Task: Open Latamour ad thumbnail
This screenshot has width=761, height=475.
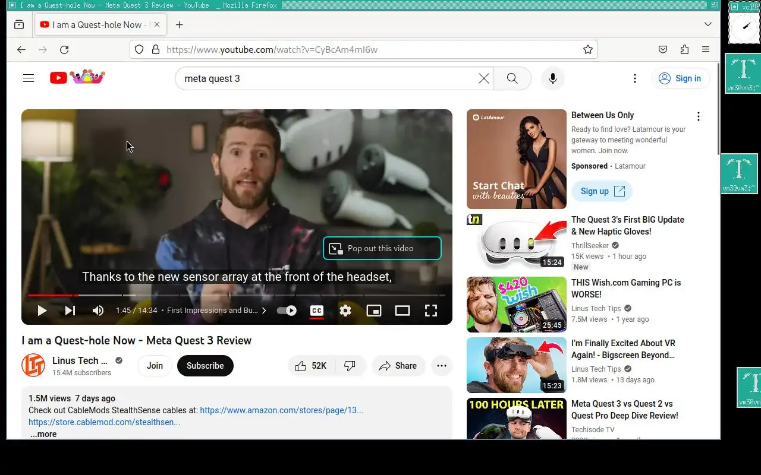Action: click(517, 159)
